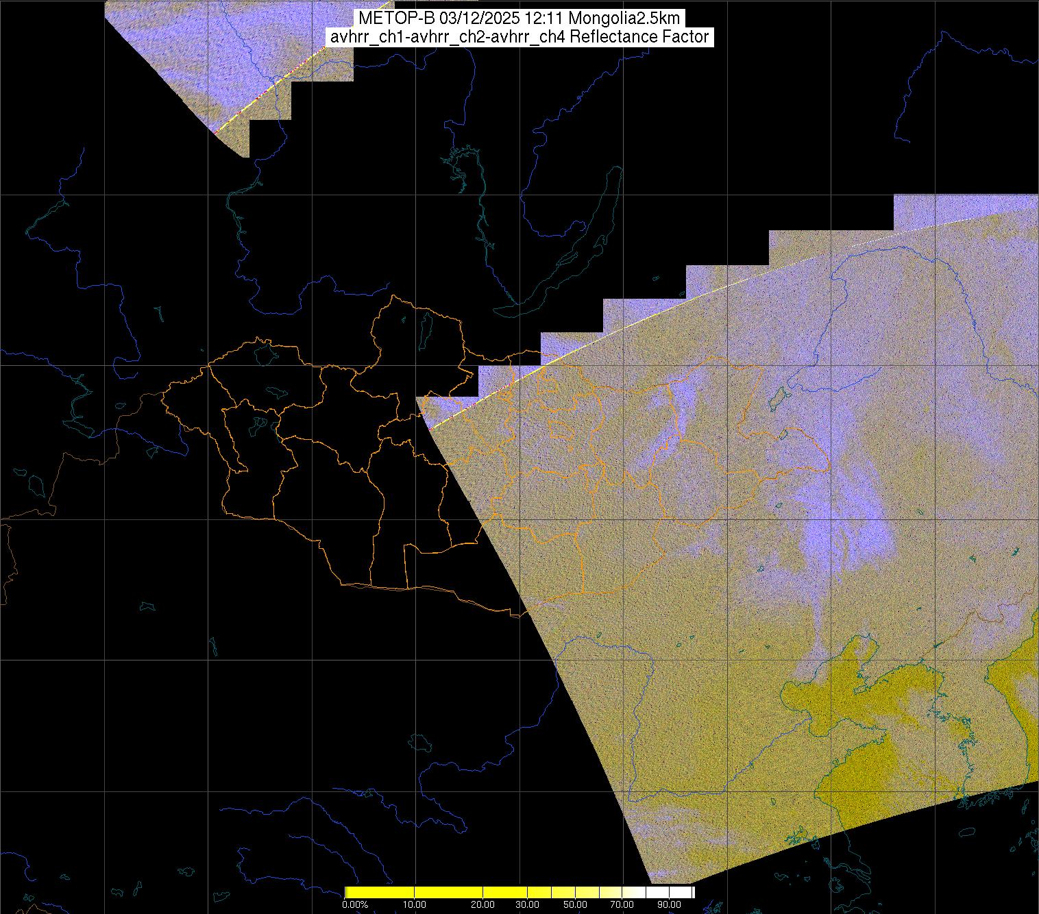Click the METOP-B title date line
Viewport: 1039px width, 914px height.
(519, 18)
